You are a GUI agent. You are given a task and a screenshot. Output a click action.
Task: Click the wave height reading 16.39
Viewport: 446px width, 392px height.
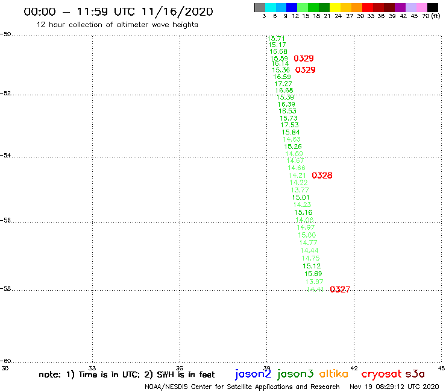pyautogui.click(x=286, y=104)
